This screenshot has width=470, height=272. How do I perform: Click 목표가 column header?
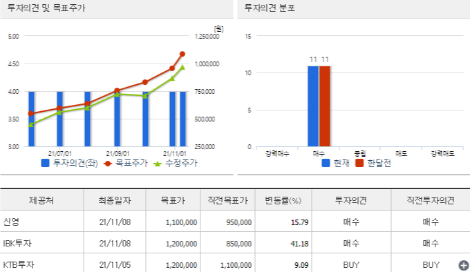click(x=173, y=200)
